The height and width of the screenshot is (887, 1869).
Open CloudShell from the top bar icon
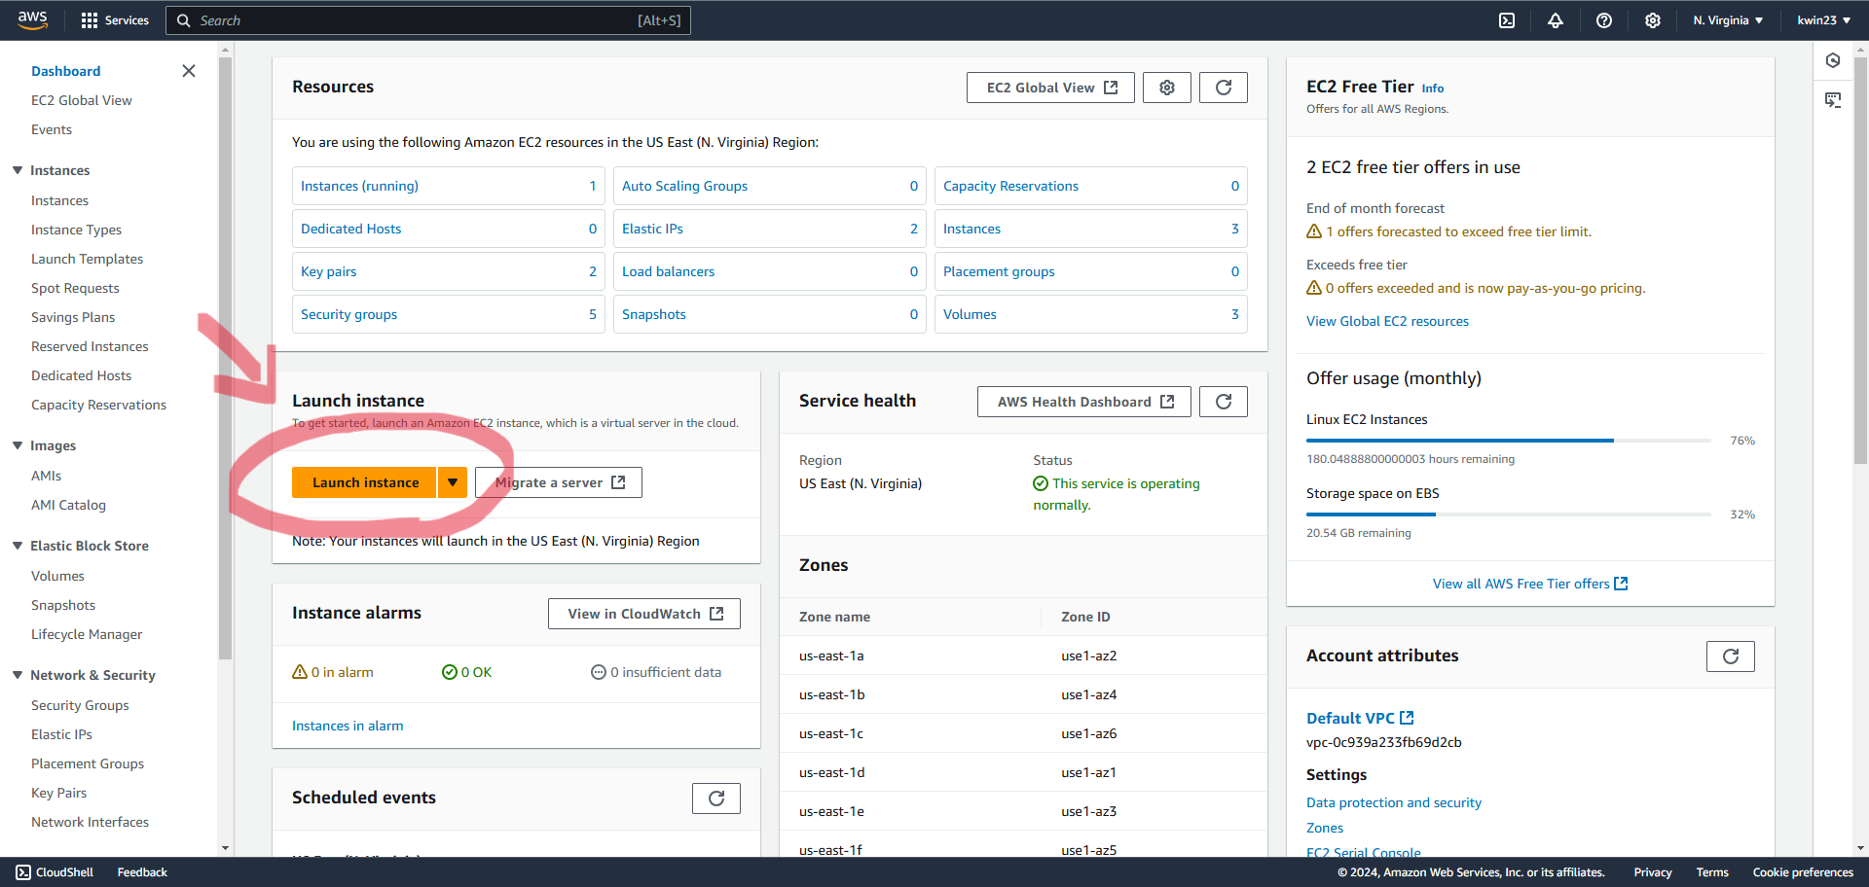pos(1507,20)
